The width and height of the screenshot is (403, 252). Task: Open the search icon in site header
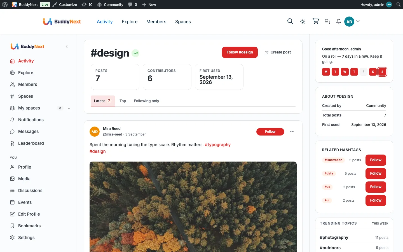[x=290, y=21]
